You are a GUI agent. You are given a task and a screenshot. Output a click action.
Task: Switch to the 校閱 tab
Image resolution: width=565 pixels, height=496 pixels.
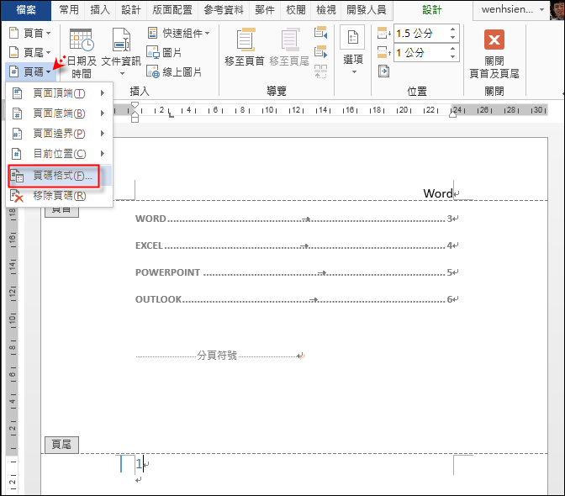click(x=296, y=10)
